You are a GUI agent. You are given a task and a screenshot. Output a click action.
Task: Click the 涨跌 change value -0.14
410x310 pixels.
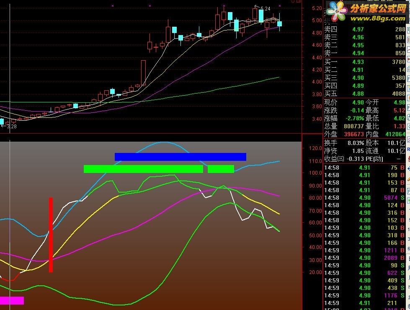(357, 110)
